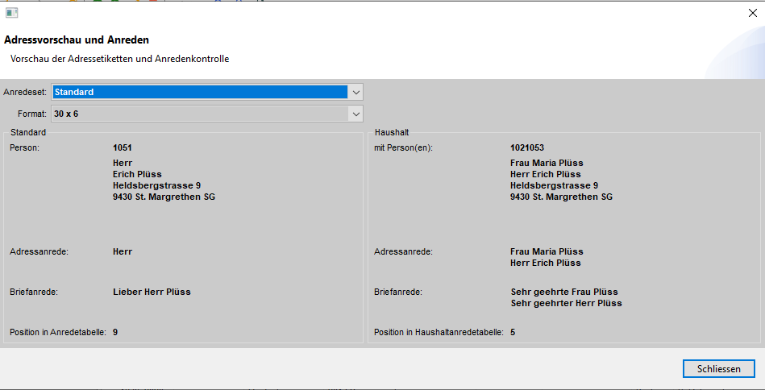Click the Adressvorschau und Anreden heading
This screenshot has width=765, height=390.
point(77,39)
